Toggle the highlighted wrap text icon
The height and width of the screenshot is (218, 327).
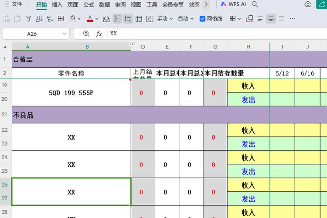[x=128, y=19]
